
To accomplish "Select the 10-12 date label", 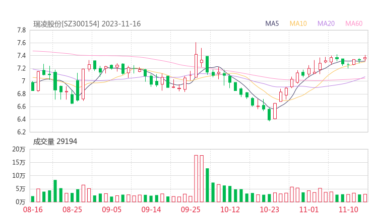I will tap(230, 209).
